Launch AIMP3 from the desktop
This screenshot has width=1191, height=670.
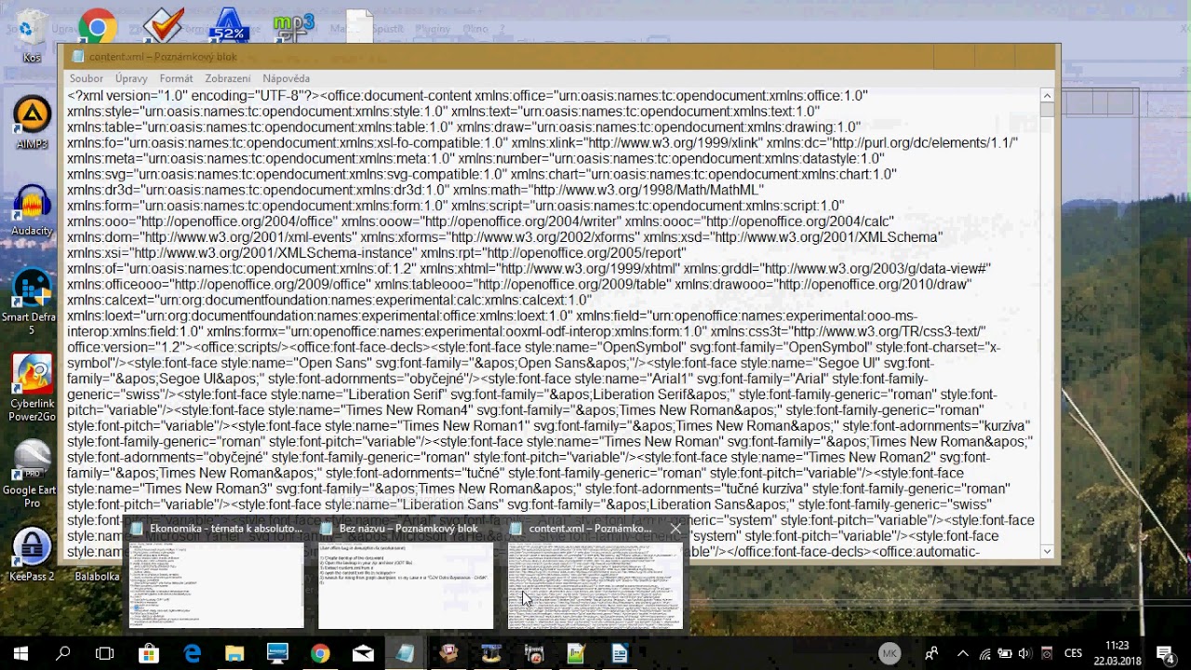point(32,123)
